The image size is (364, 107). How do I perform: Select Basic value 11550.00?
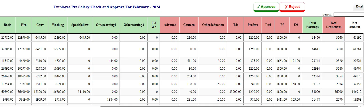click(x=7, y=61)
